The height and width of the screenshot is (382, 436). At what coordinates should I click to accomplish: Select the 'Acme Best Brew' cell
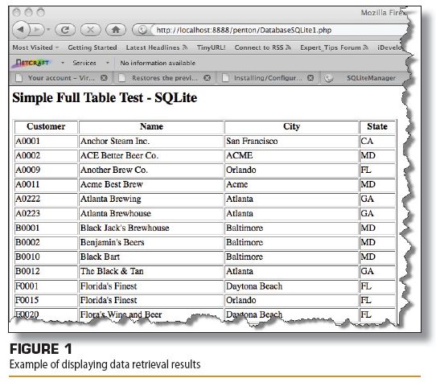point(151,185)
